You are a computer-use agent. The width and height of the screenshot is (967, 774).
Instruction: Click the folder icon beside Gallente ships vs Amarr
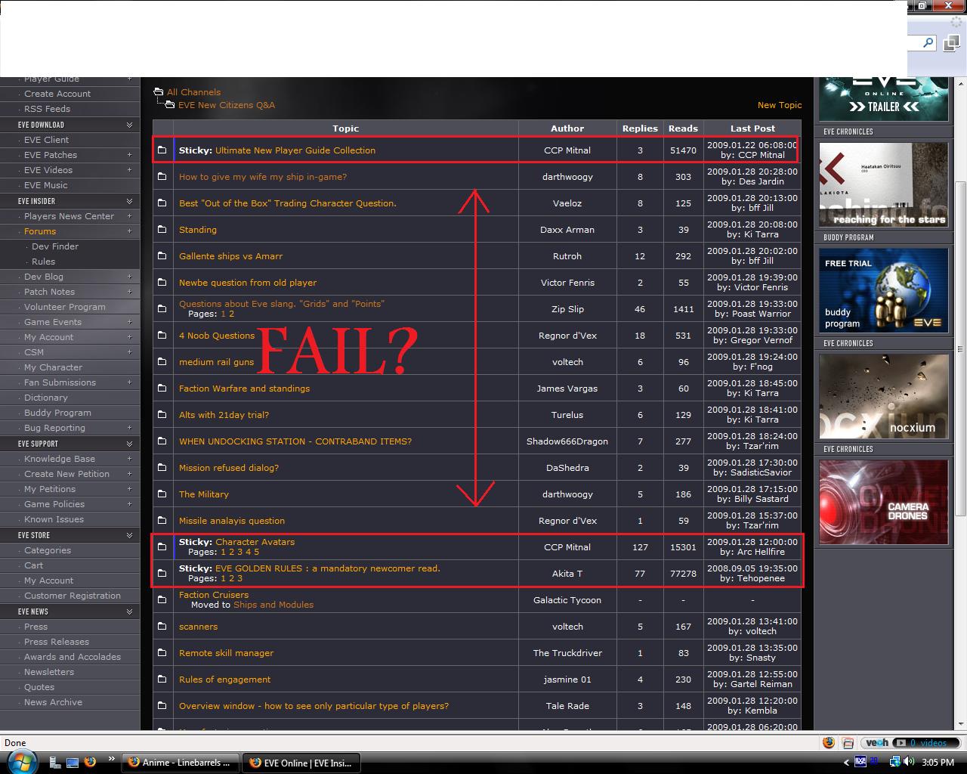162,256
